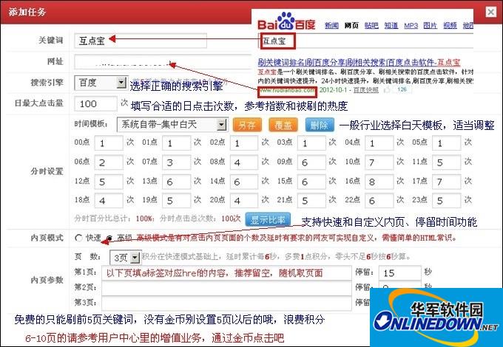The height and width of the screenshot is (347, 503).
Task: Click the 12点 count field
Action: [109, 182]
